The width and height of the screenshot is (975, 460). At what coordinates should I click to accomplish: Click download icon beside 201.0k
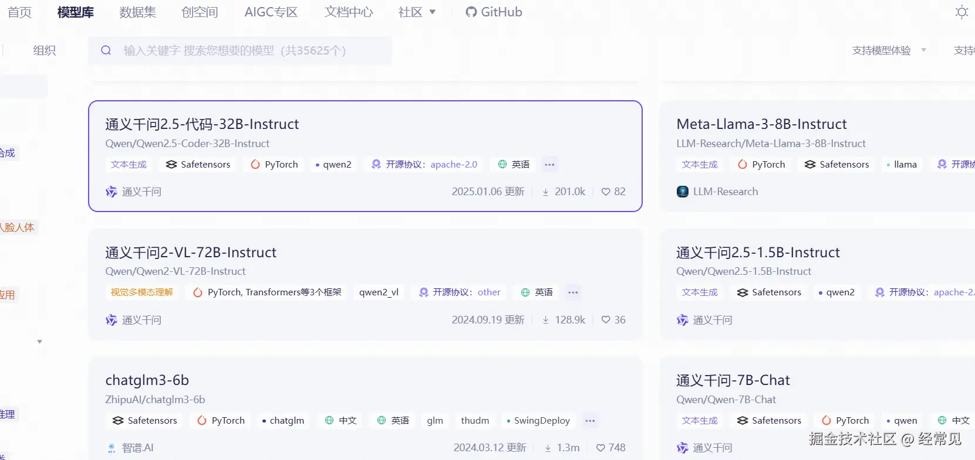(545, 192)
